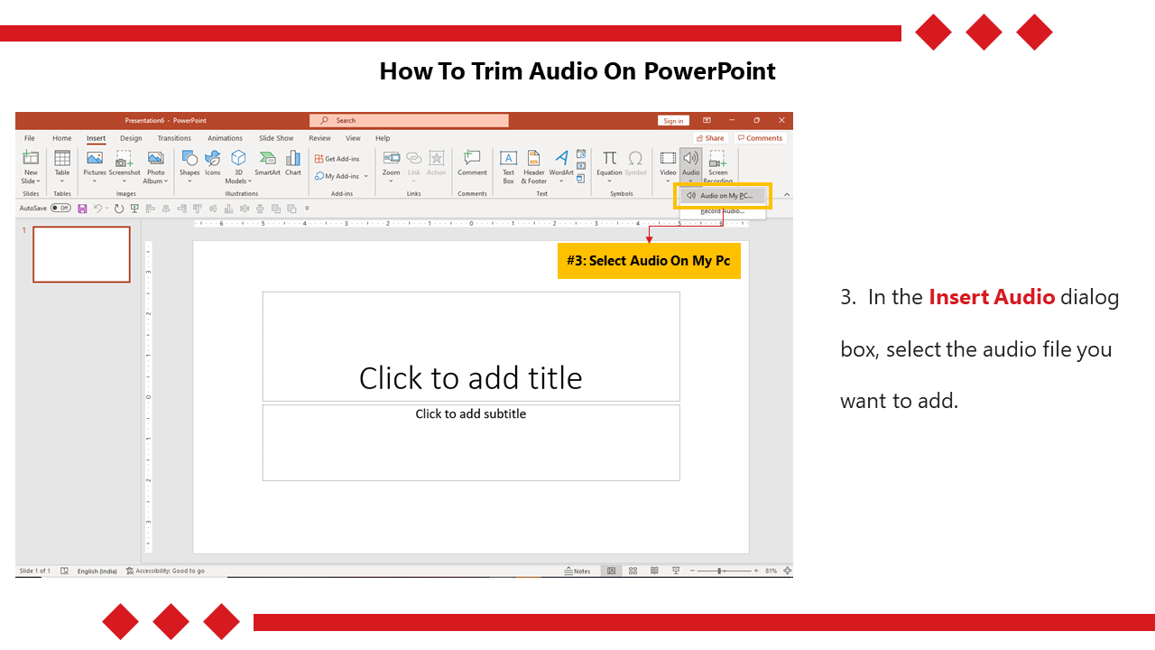Open Reading View from status bar
Viewport: 1155px width, 650px height.
[654, 571]
